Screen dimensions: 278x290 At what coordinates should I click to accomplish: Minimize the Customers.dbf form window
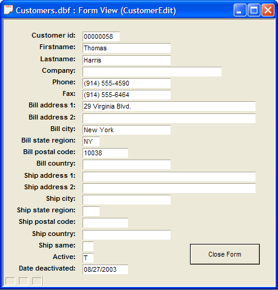pos(240,10)
